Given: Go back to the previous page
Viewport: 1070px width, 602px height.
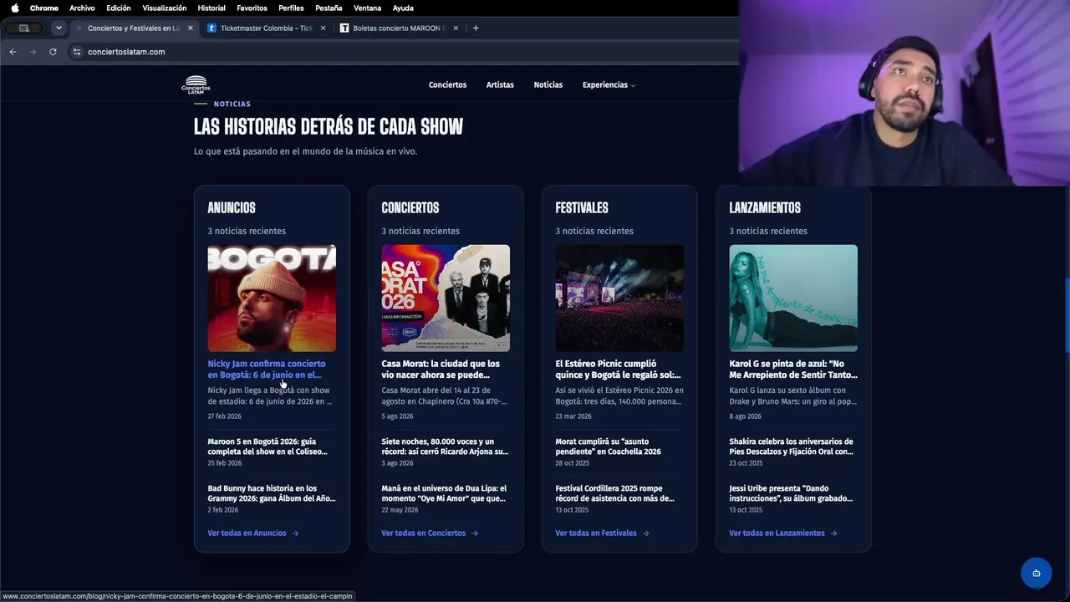Looking at the screenshot, I should [13, 52].
